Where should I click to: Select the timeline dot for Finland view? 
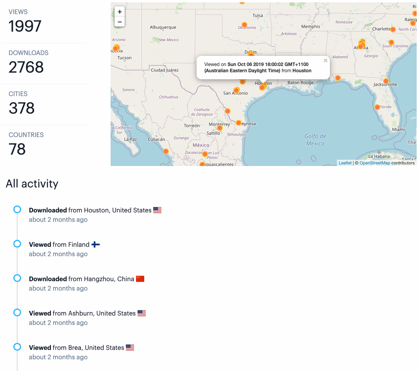point(17,244)
